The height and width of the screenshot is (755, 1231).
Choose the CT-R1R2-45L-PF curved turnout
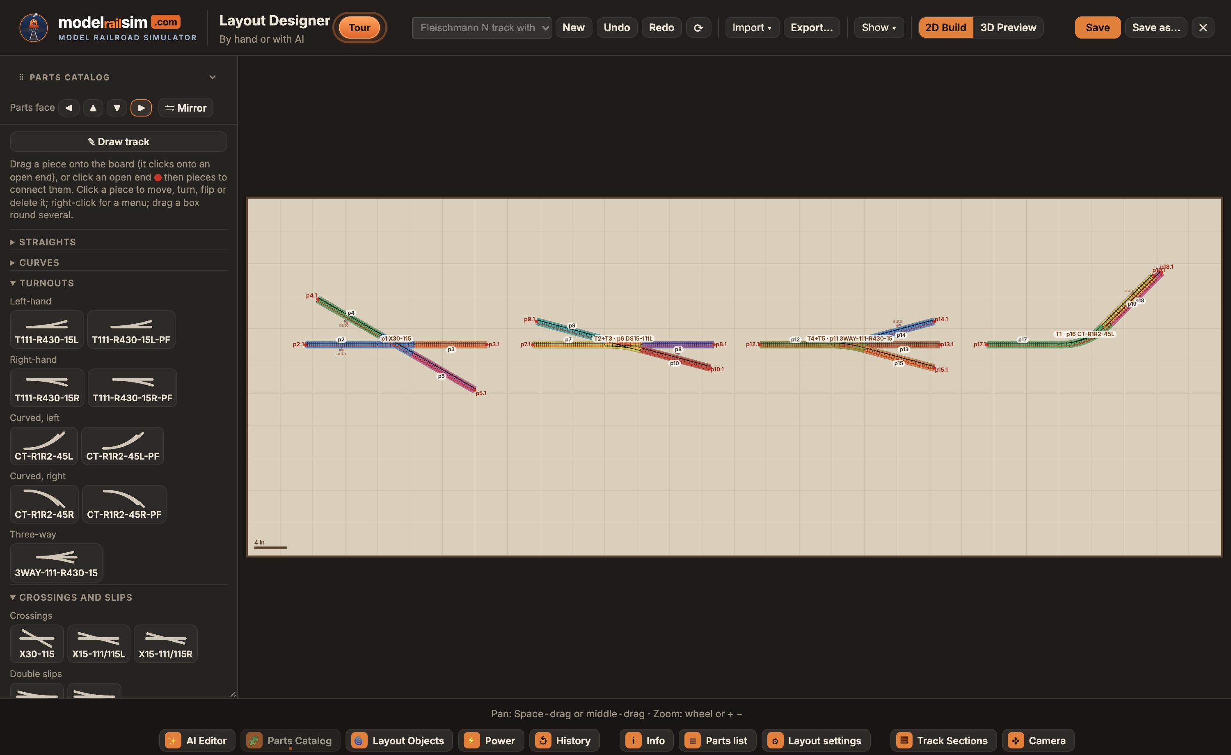122,446
